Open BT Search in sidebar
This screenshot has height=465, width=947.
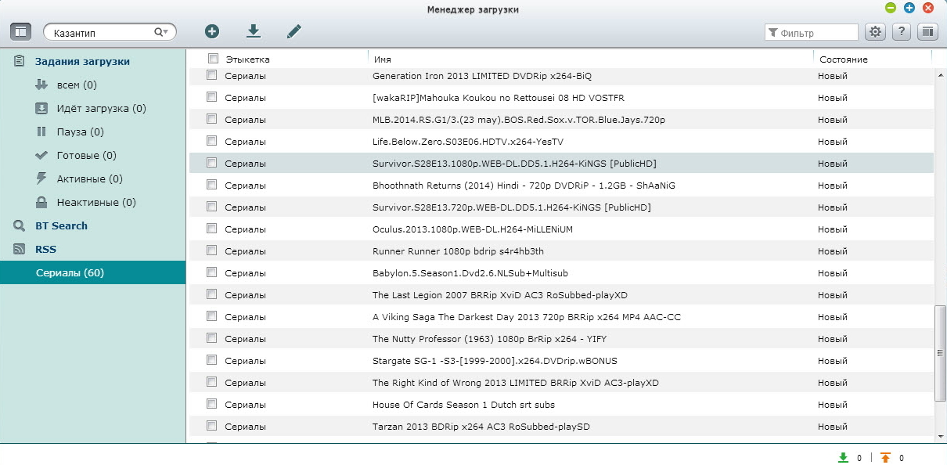(61, 225)
